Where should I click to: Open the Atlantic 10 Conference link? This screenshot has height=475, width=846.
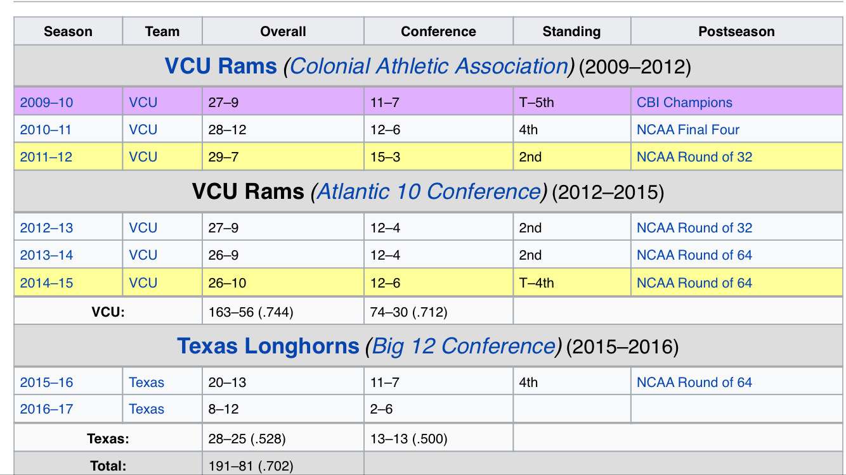point(428,191)
